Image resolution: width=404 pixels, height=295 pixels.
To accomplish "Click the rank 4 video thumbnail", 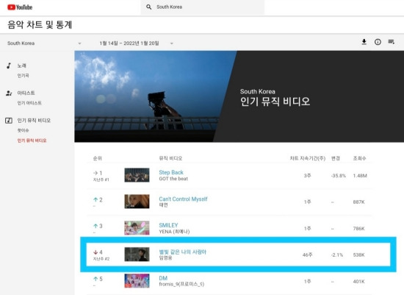I will click(x=137, y=255).
